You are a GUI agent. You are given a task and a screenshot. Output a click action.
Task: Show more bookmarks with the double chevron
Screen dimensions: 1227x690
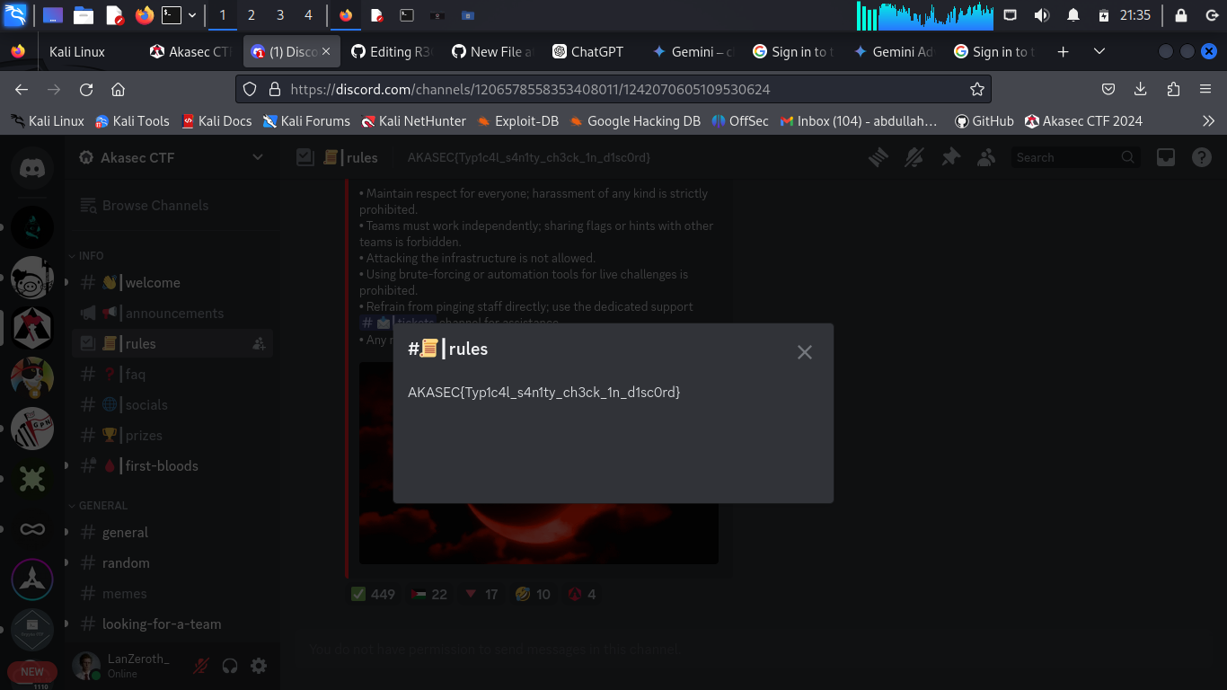click(1208, 120)
